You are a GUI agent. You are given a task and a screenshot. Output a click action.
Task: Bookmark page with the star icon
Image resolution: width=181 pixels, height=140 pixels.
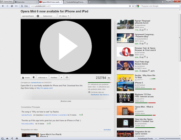click(x=133, y=6)
